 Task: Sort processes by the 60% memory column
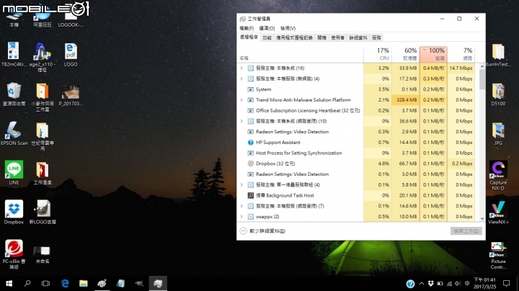405,54
